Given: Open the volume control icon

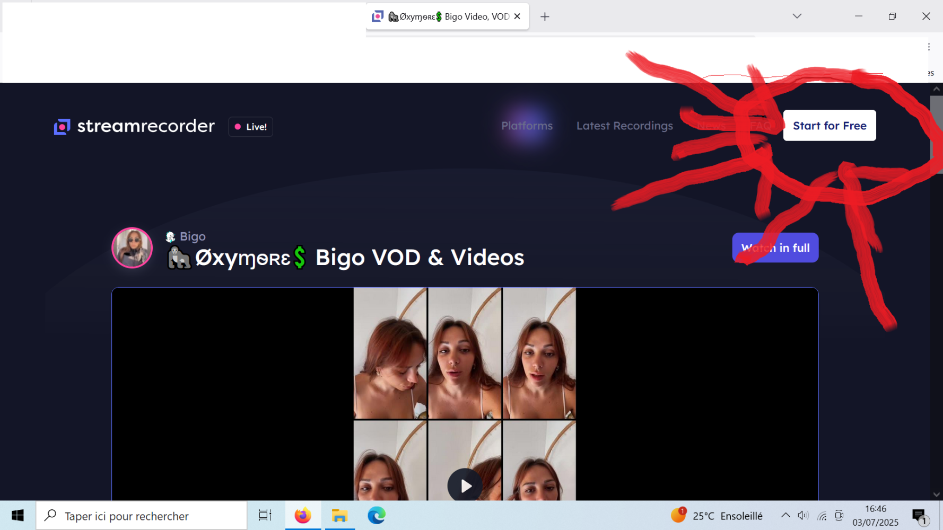Looking at the screenshot, I should [x=803, y=515].
